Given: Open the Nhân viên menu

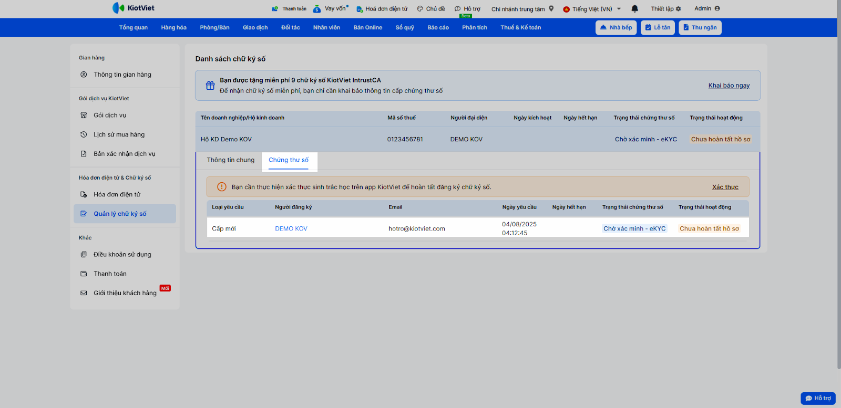Looking at the screenshot, I should [326, 27].
